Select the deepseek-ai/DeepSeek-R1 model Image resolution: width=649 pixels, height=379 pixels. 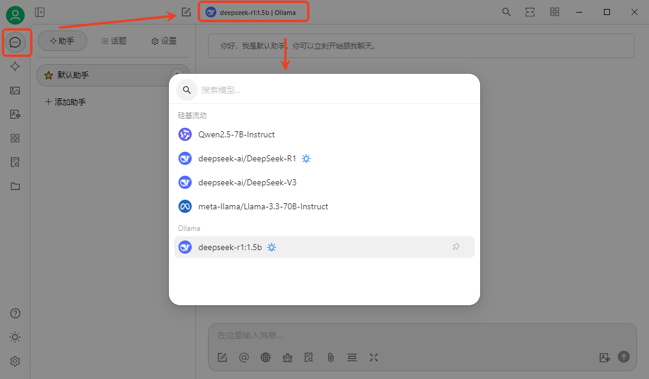coord(324,158)
